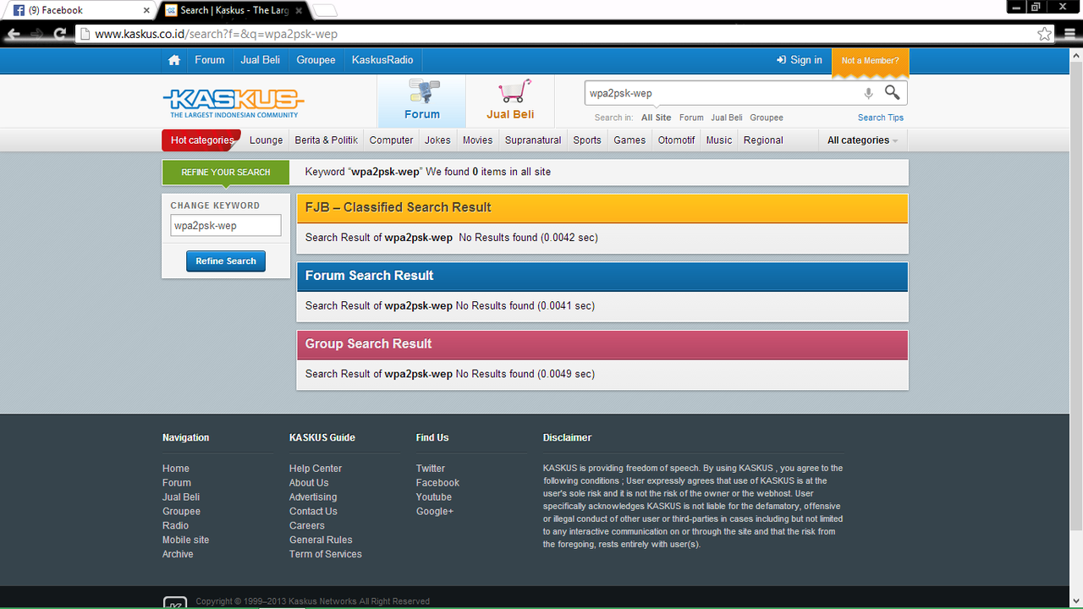Screen dimensions: 1083x609
Task: Open the Supranatural category
Action: click(x=533, y=140)
